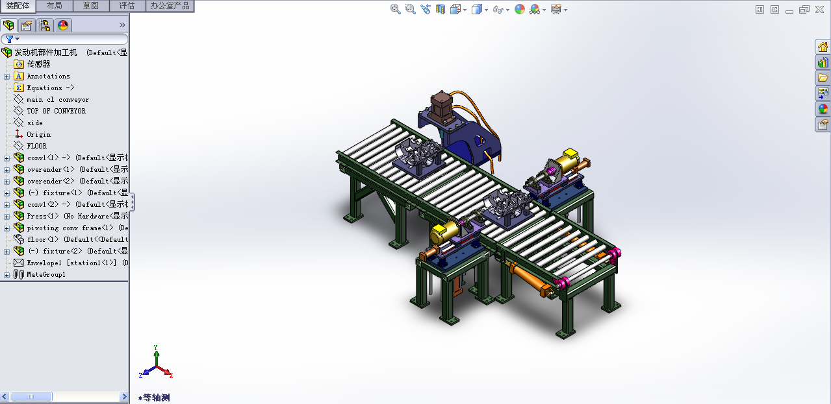Open the File Explorer folder tab

823,78
